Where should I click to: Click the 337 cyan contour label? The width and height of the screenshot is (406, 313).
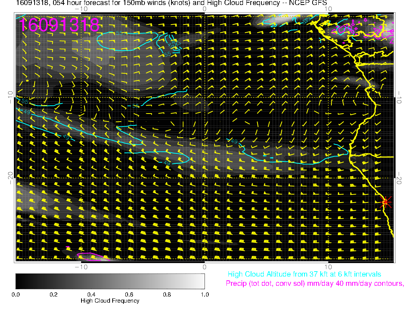pyautogui.click(x=306, y=20)
